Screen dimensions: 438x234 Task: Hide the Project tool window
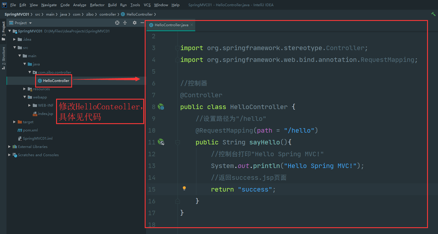(142, 23)
